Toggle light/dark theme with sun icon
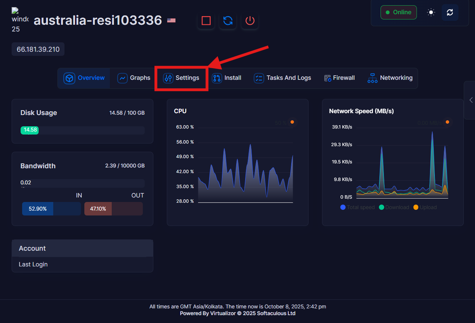 (431, 12)
